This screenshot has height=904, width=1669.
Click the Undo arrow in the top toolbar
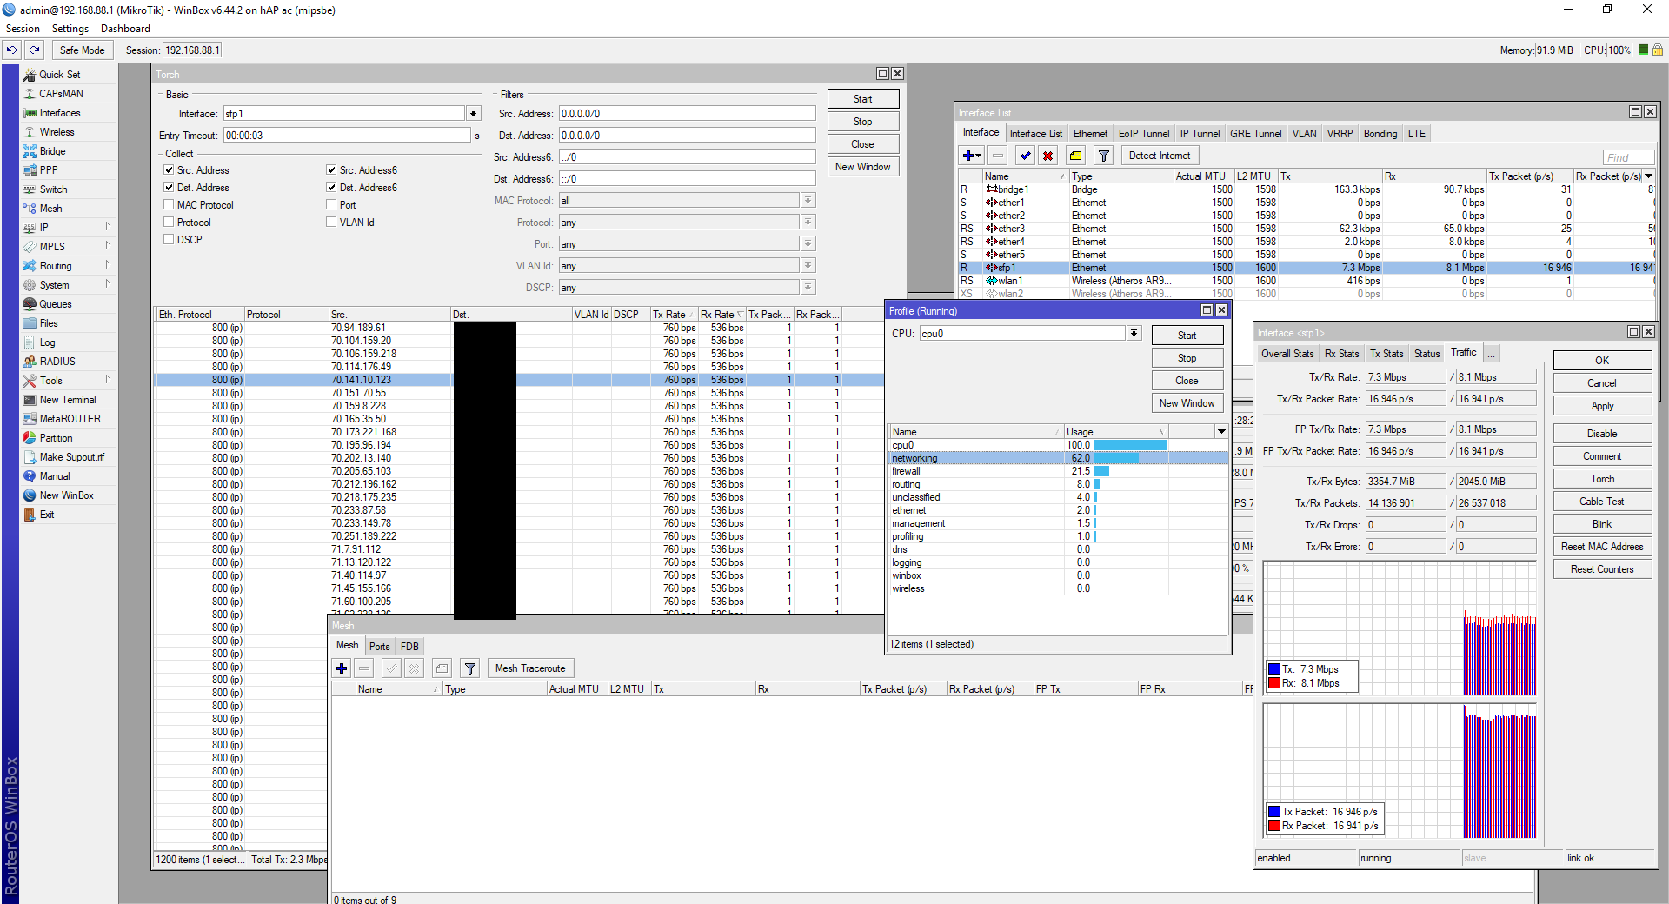[12, 50]
